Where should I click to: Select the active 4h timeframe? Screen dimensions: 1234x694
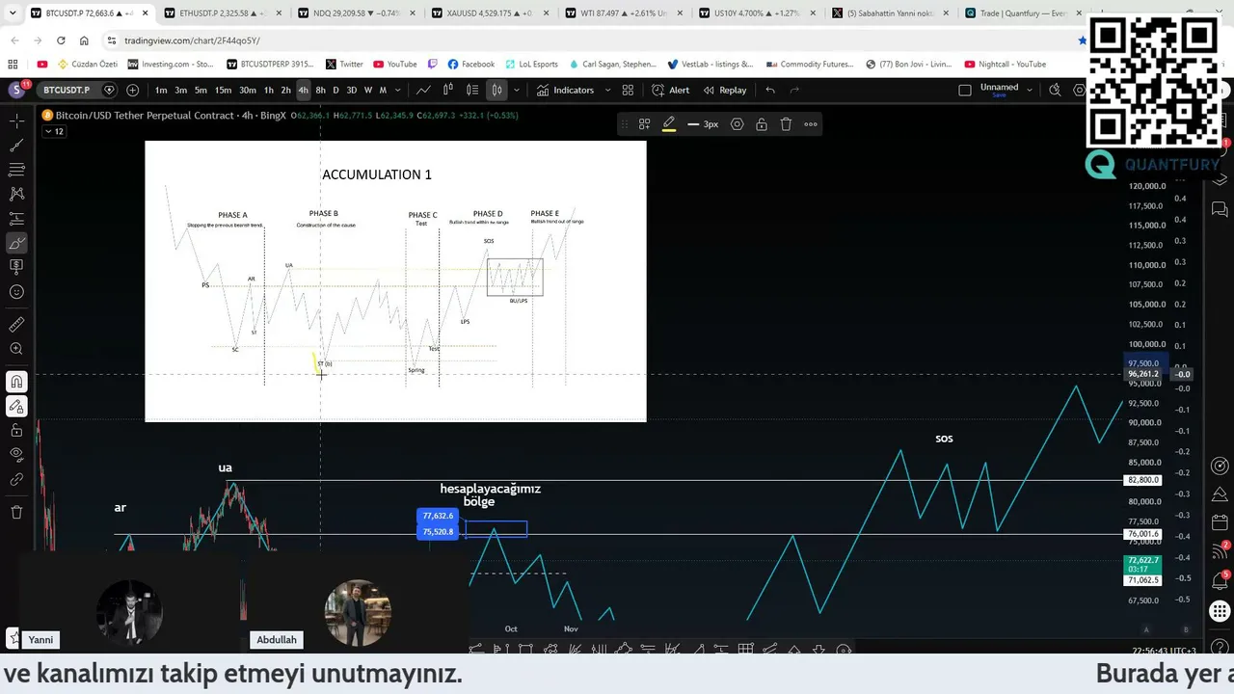tap(303, 90)
